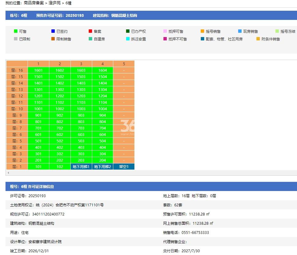The height and width of the screenshot is (255, 297).
Task: Select unit 102 cell
Action: pyautogui.click(x=60, y=167)
